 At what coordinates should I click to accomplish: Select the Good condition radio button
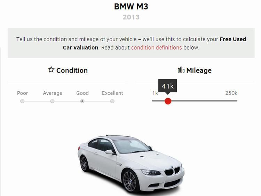pos(82,101)
